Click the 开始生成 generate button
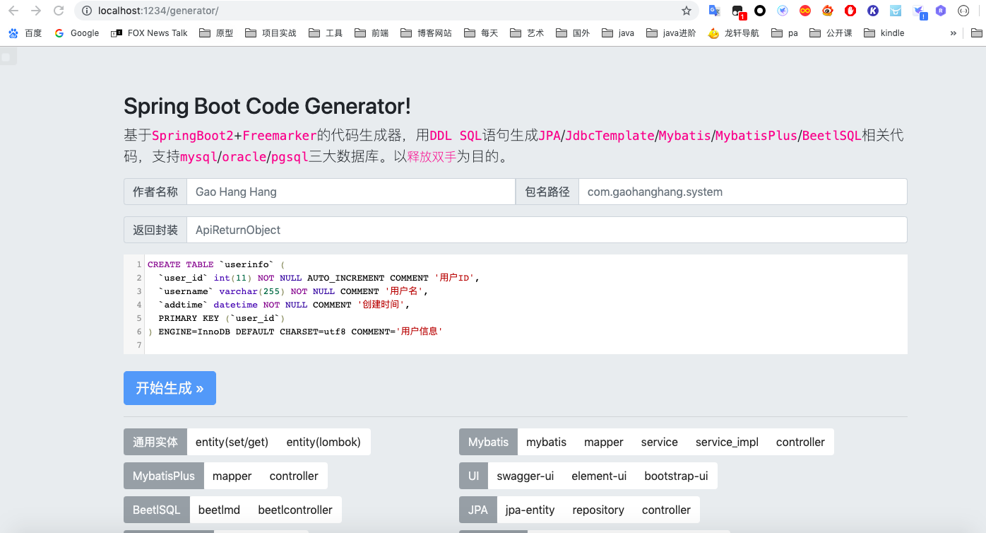Viewport: 986px width, 533px height. [x=170, y=388]
